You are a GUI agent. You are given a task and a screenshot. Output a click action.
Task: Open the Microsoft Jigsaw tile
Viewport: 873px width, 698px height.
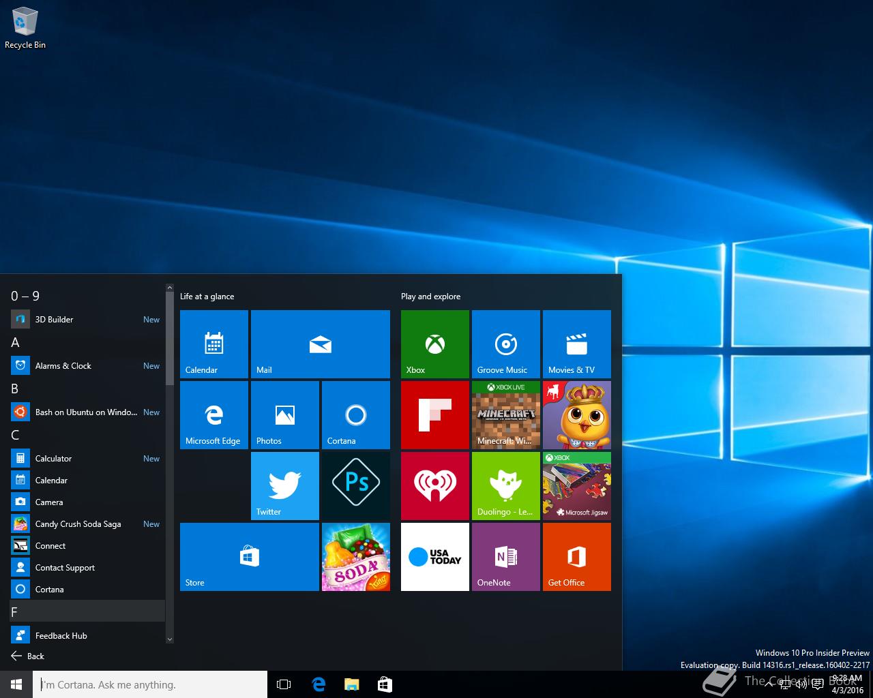(x=577, y=486)
